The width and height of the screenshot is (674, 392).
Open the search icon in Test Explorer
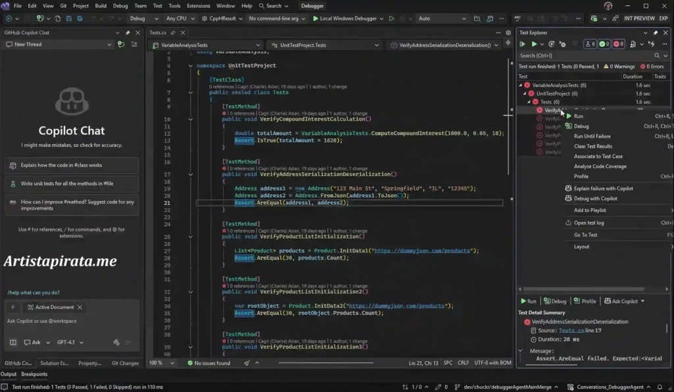pos(656,55)
